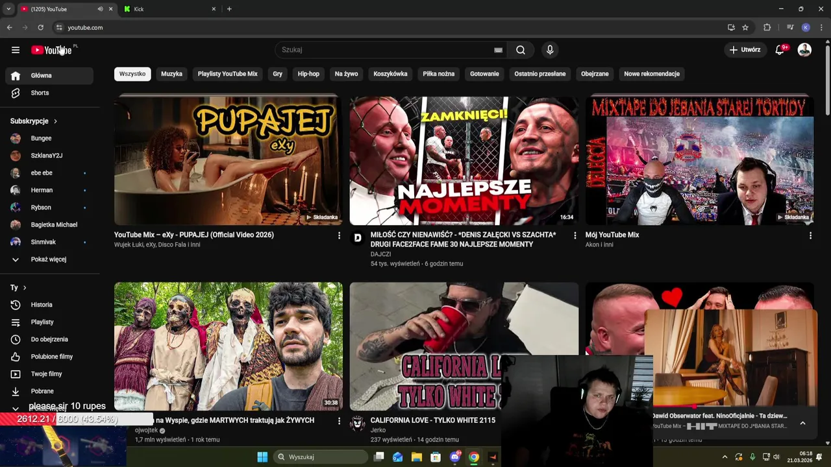
Task: Select the Koszykówka filter chip
Action: coord(390,74)
